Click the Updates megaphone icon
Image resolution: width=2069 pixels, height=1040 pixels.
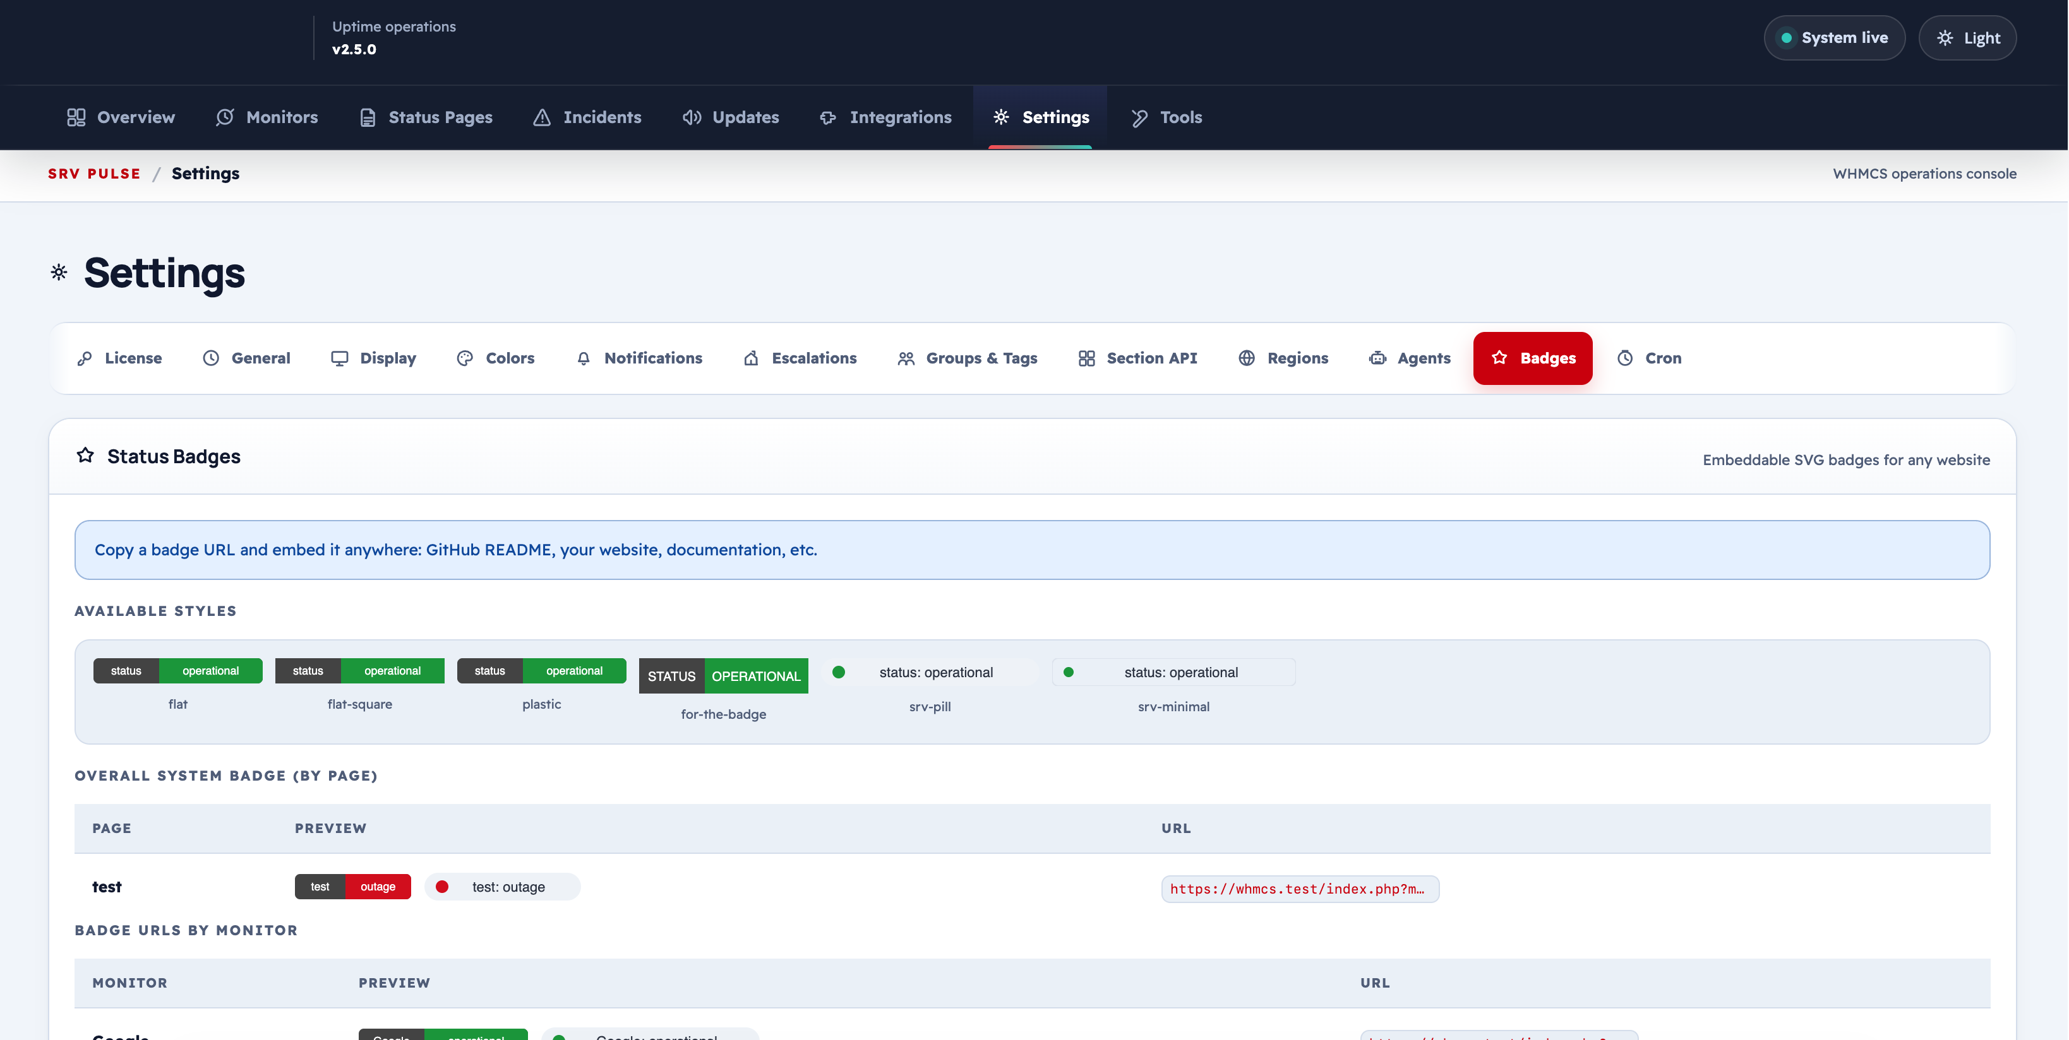[x=692, y=117]
